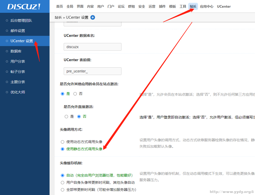This screenshot has width=255, height=195.
Task: Open the 内容 top menu
Action: coord(90,6)
